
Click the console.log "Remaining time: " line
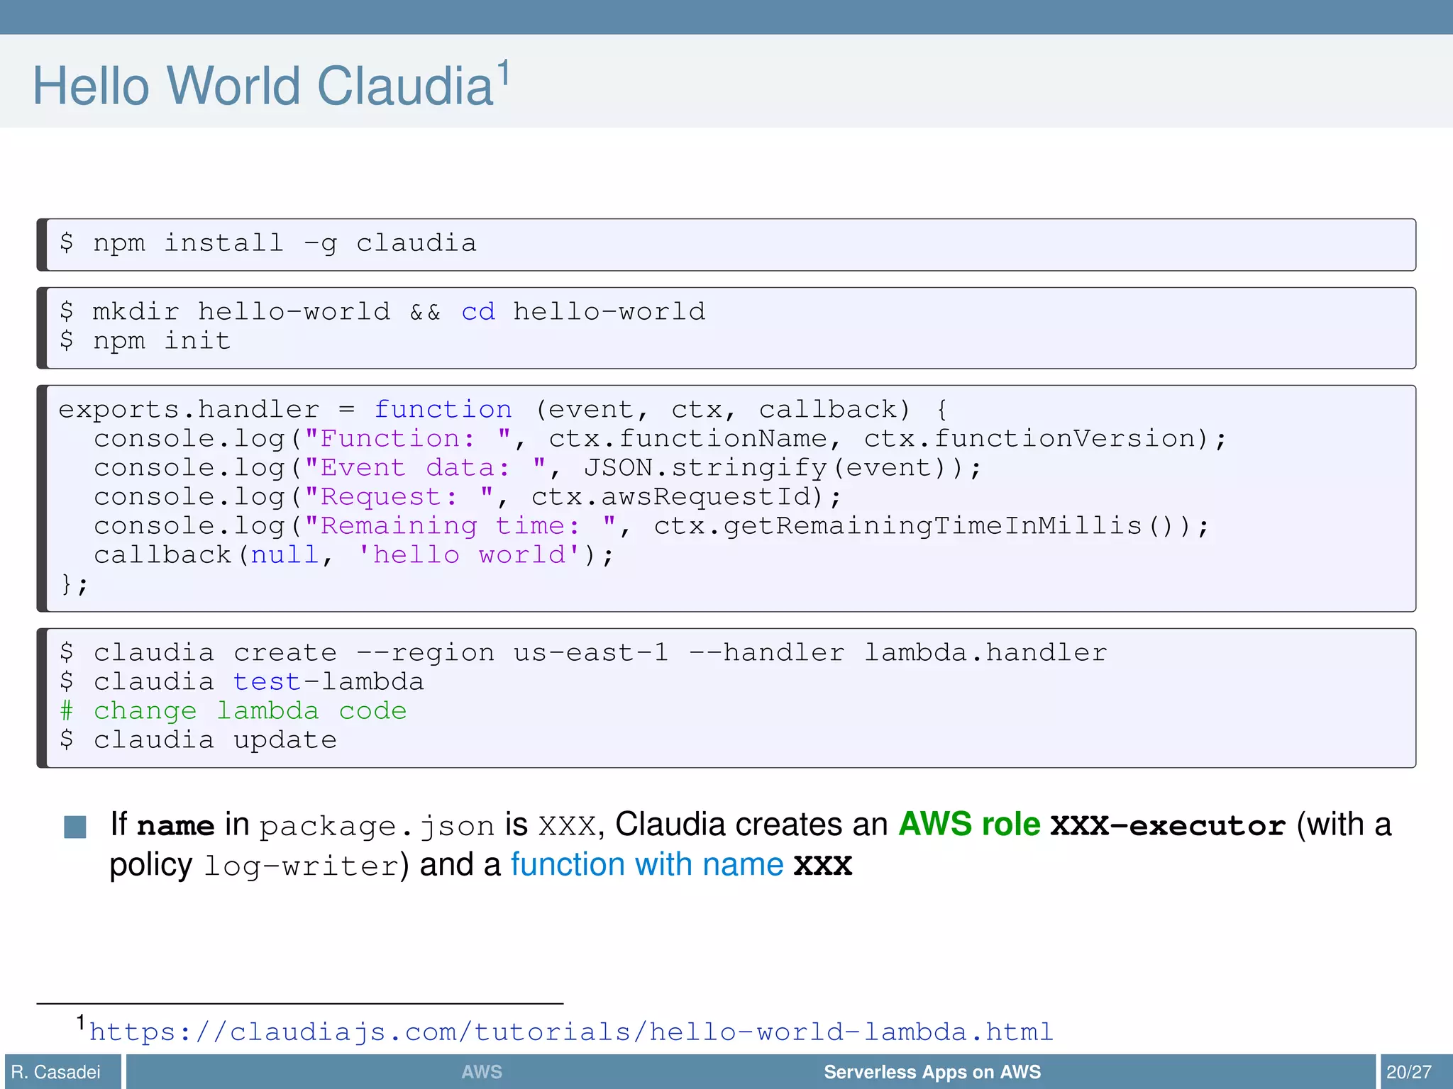click(651, 525)
